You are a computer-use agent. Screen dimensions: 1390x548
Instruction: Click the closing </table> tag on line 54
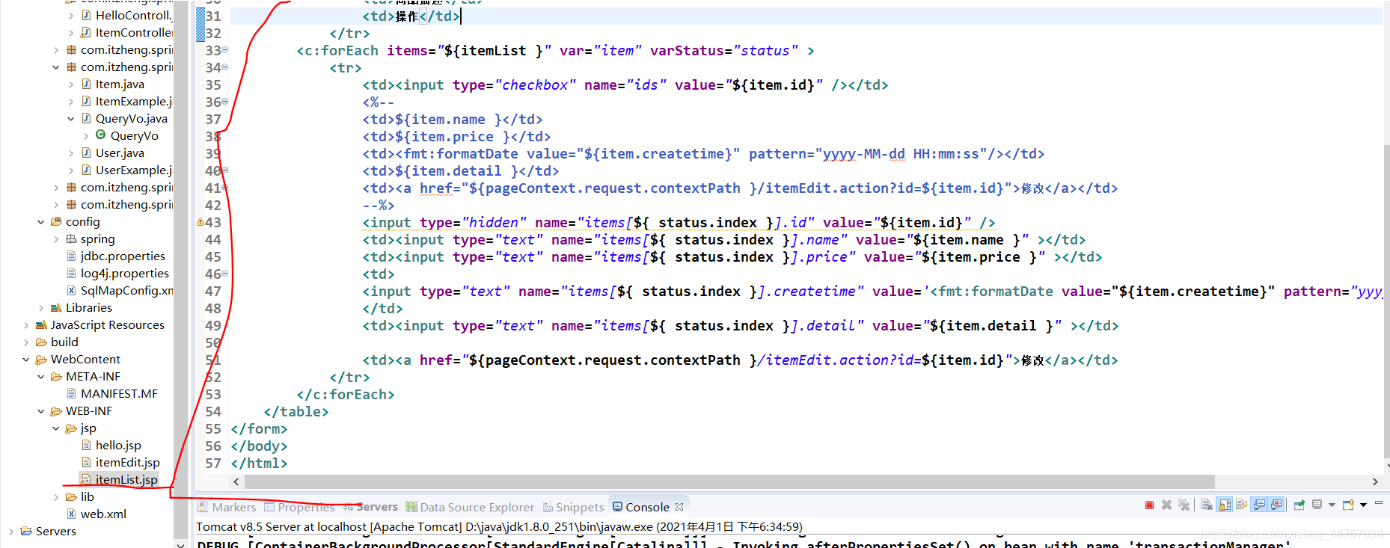click(x=296, y=411)
